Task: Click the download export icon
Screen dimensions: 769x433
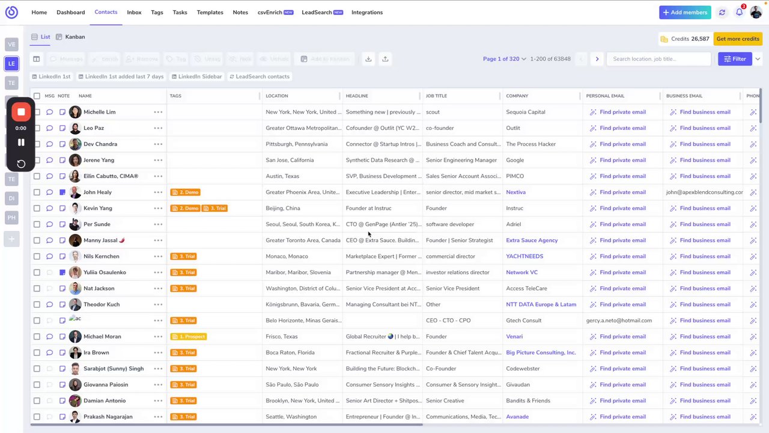Action: click(368, 59)
